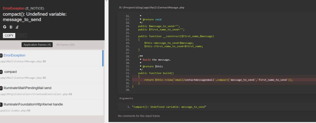
Task: Click the dimmed HIDE button
Action: 22,35
